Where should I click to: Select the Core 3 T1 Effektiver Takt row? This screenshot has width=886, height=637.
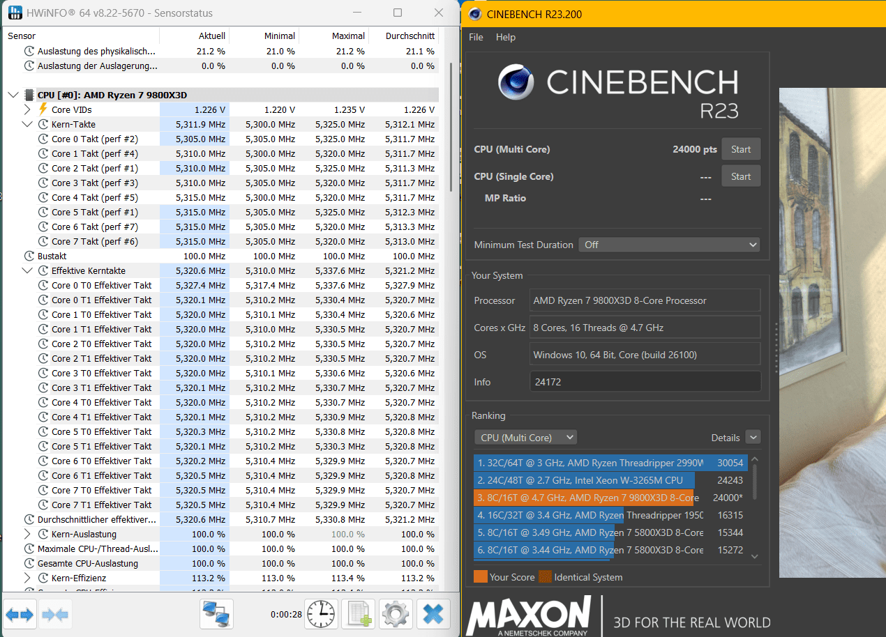click(x=222, y=387)
